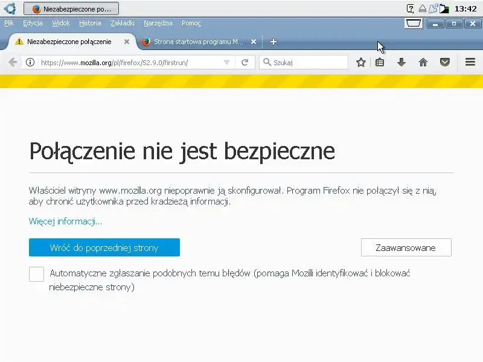The height and width of the screenshot is (362, 483).
Task: Close the Niezabezpieczone połączenie tab
Action: (127, 42)
